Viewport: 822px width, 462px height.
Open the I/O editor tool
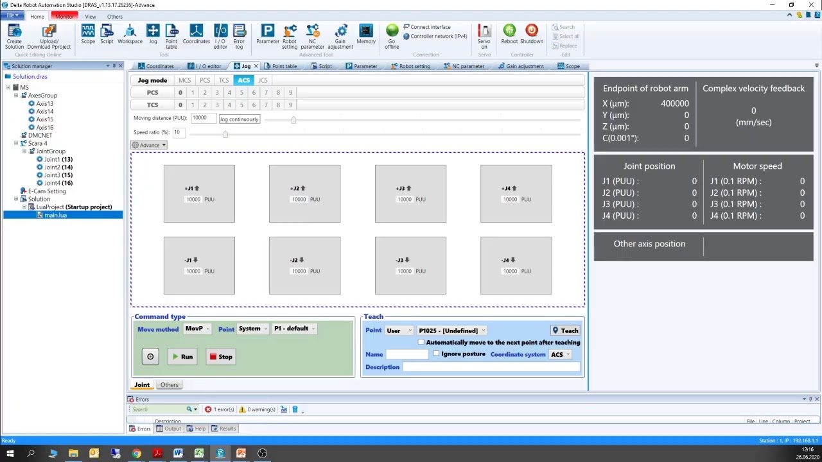[x=220, y=37]
